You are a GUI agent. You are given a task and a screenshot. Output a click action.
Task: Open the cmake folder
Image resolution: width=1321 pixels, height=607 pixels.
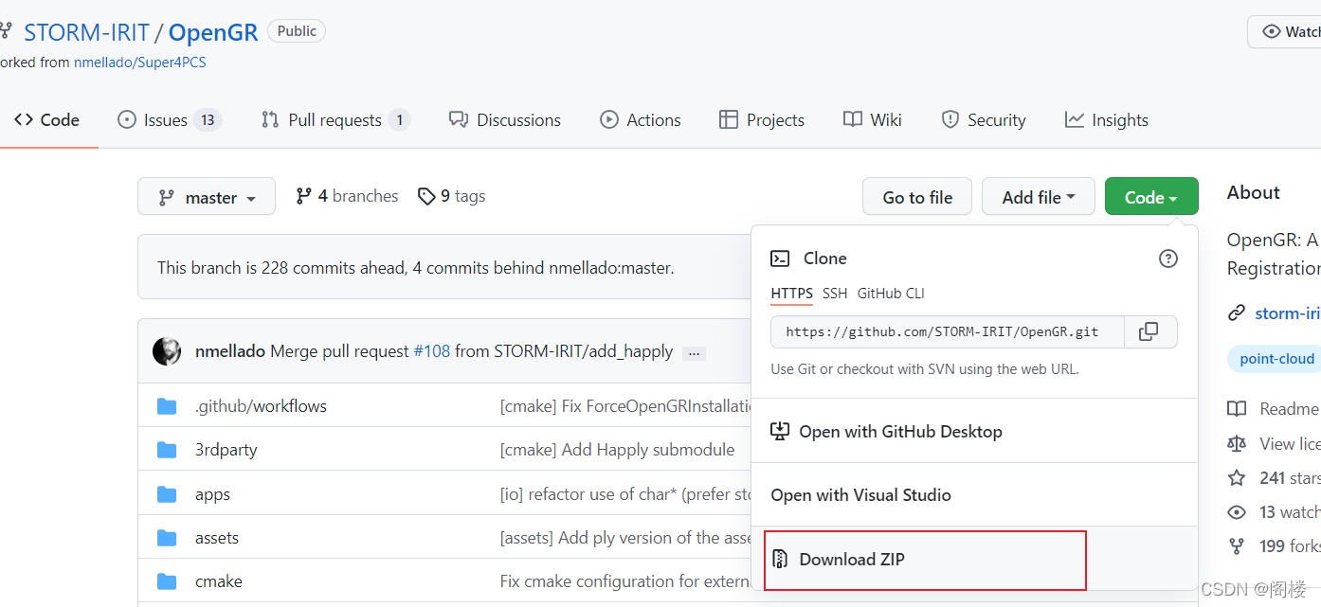coord(219,581)
